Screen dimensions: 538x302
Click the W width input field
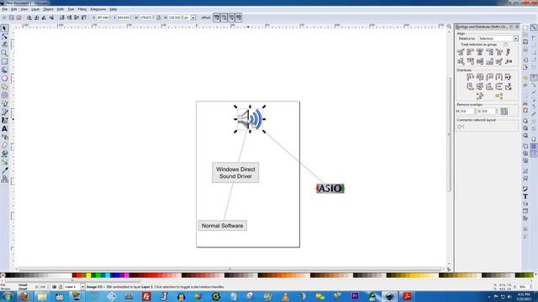[145, 18]
